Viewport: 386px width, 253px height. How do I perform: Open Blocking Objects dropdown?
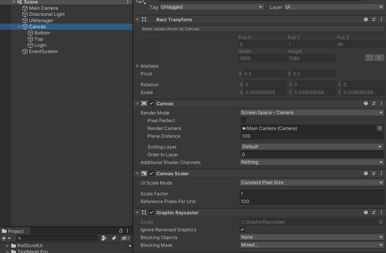[x=312, y=237]
